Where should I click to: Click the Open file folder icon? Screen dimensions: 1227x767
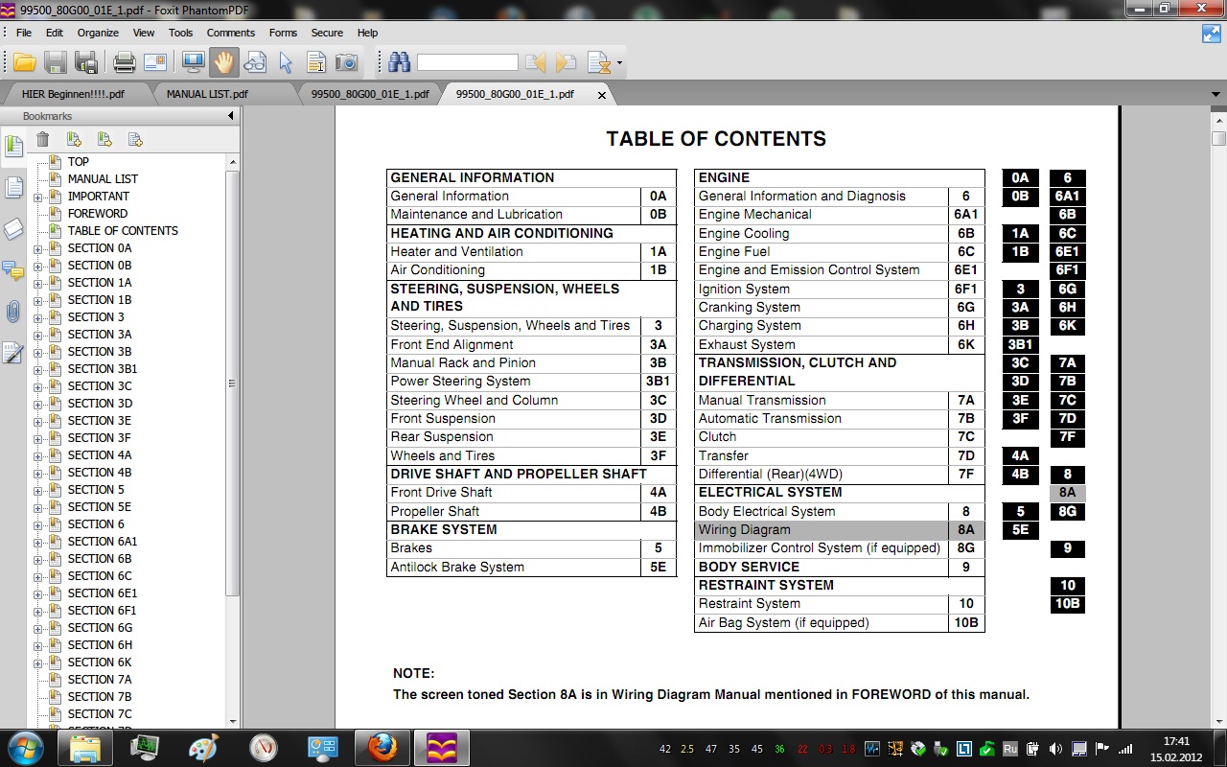coord(25,63)
